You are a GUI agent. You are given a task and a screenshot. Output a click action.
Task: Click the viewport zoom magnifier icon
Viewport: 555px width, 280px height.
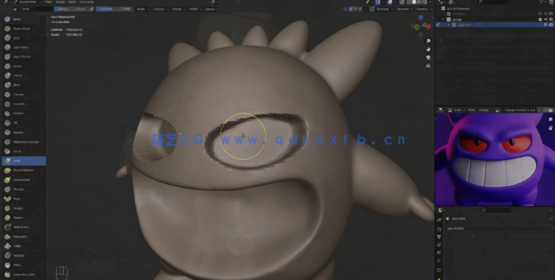429,41
